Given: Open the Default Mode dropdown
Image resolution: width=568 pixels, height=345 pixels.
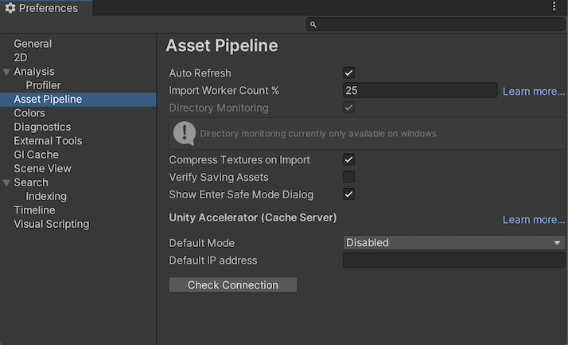Looking at the screenshot, I should point(453,243).
